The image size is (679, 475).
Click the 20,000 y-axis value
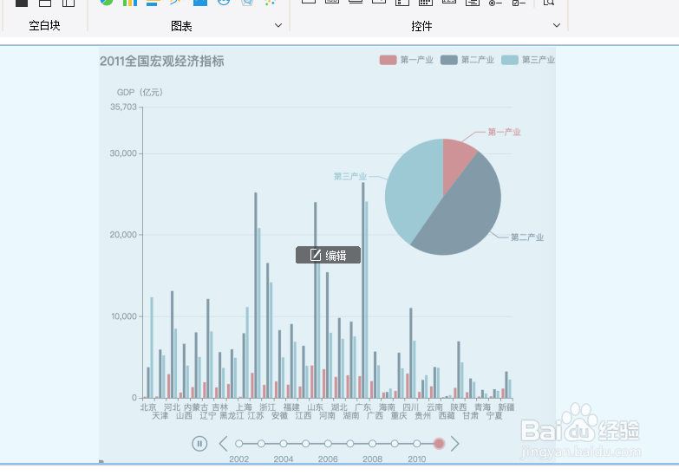(x=123, y=235)
